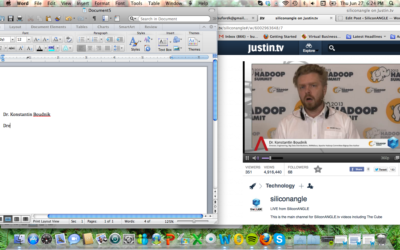Open Latest Headlines bookmark

366,37
